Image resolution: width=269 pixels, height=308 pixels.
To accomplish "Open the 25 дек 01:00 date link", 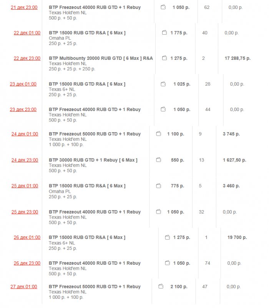I will click(25, 186).
